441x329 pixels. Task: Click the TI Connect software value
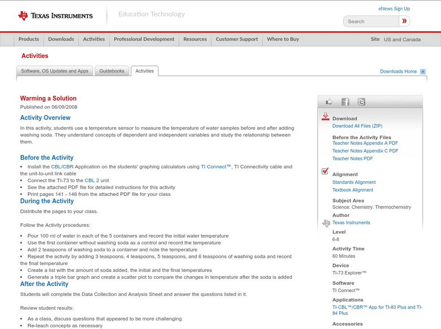click(x=346, y=290)
